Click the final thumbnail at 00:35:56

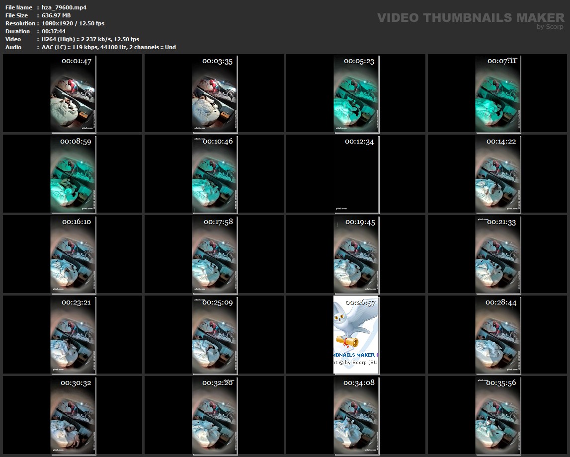click(x=497, y=415)
